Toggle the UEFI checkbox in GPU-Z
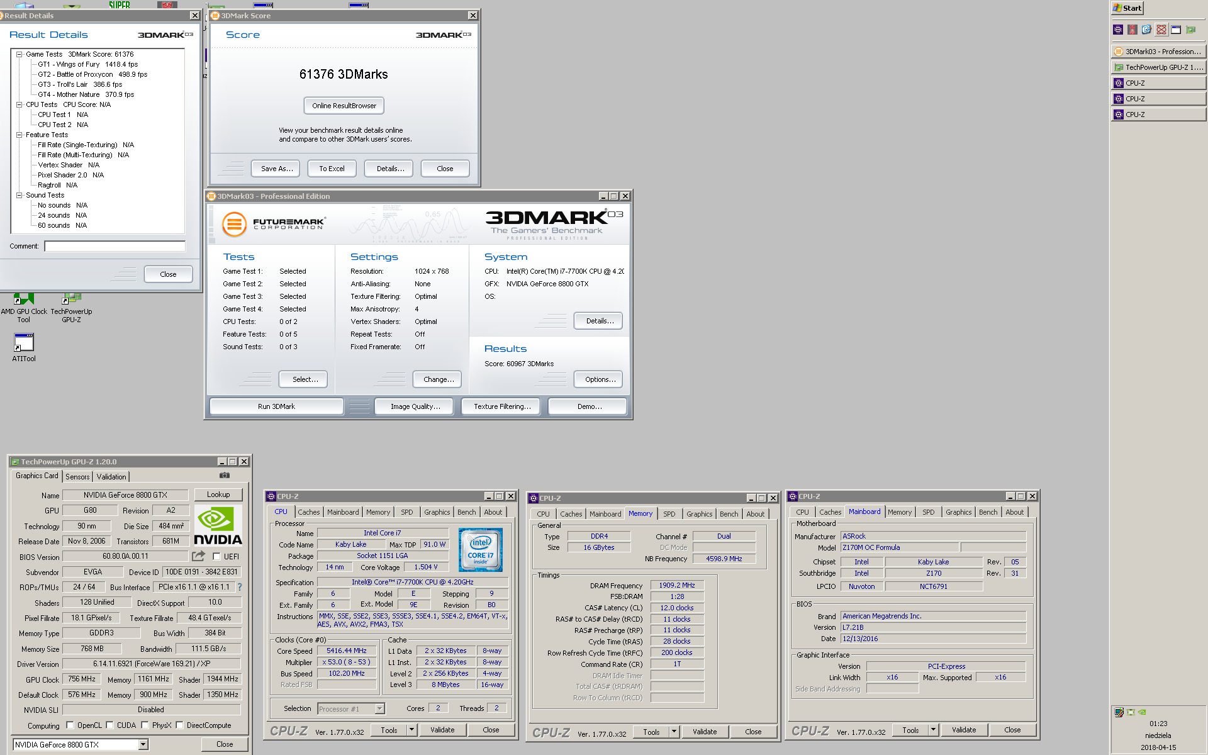Screen dimensions: 1208x755 point(216,557)
